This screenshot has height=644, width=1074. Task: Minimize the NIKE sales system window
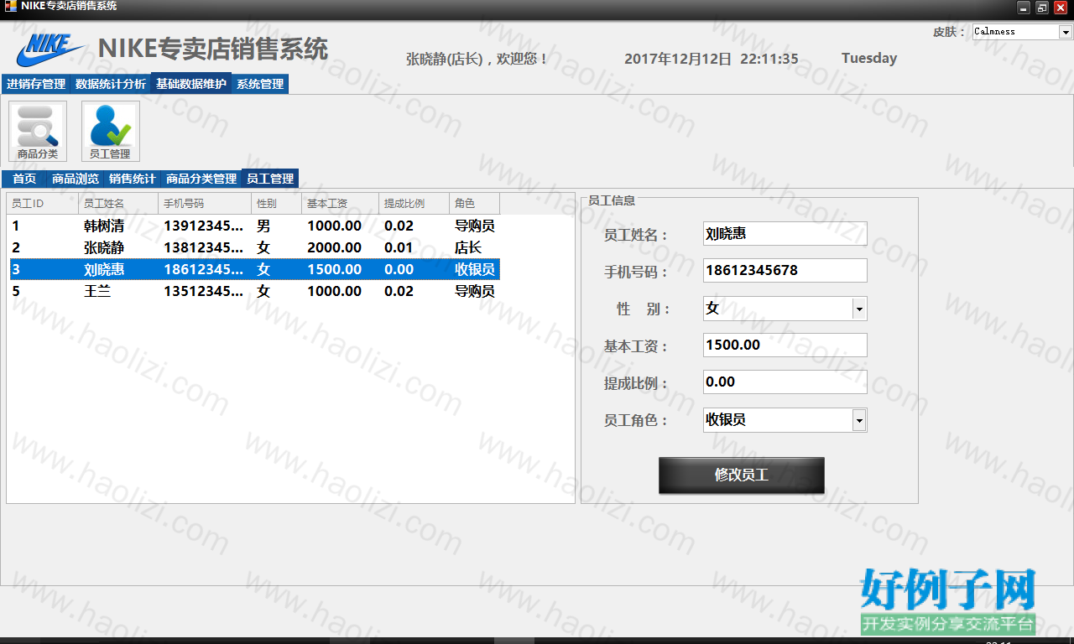(1023, 8)
